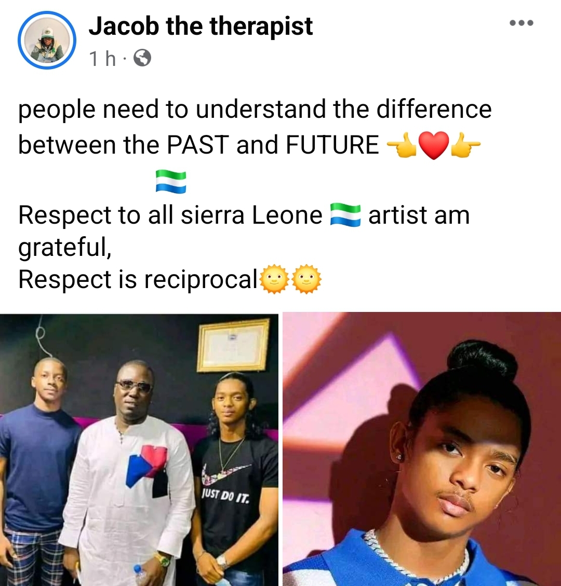Viewport: 561px width, 586px height.
Task: Click the second sun face emoji
Action: [x=306, y=279]
